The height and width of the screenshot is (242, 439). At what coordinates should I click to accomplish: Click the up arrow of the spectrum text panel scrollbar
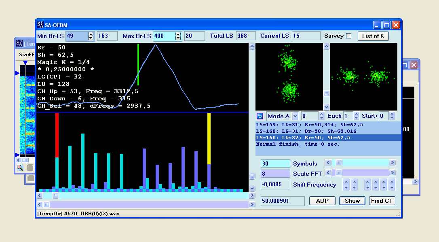click(x=252, y=46)
